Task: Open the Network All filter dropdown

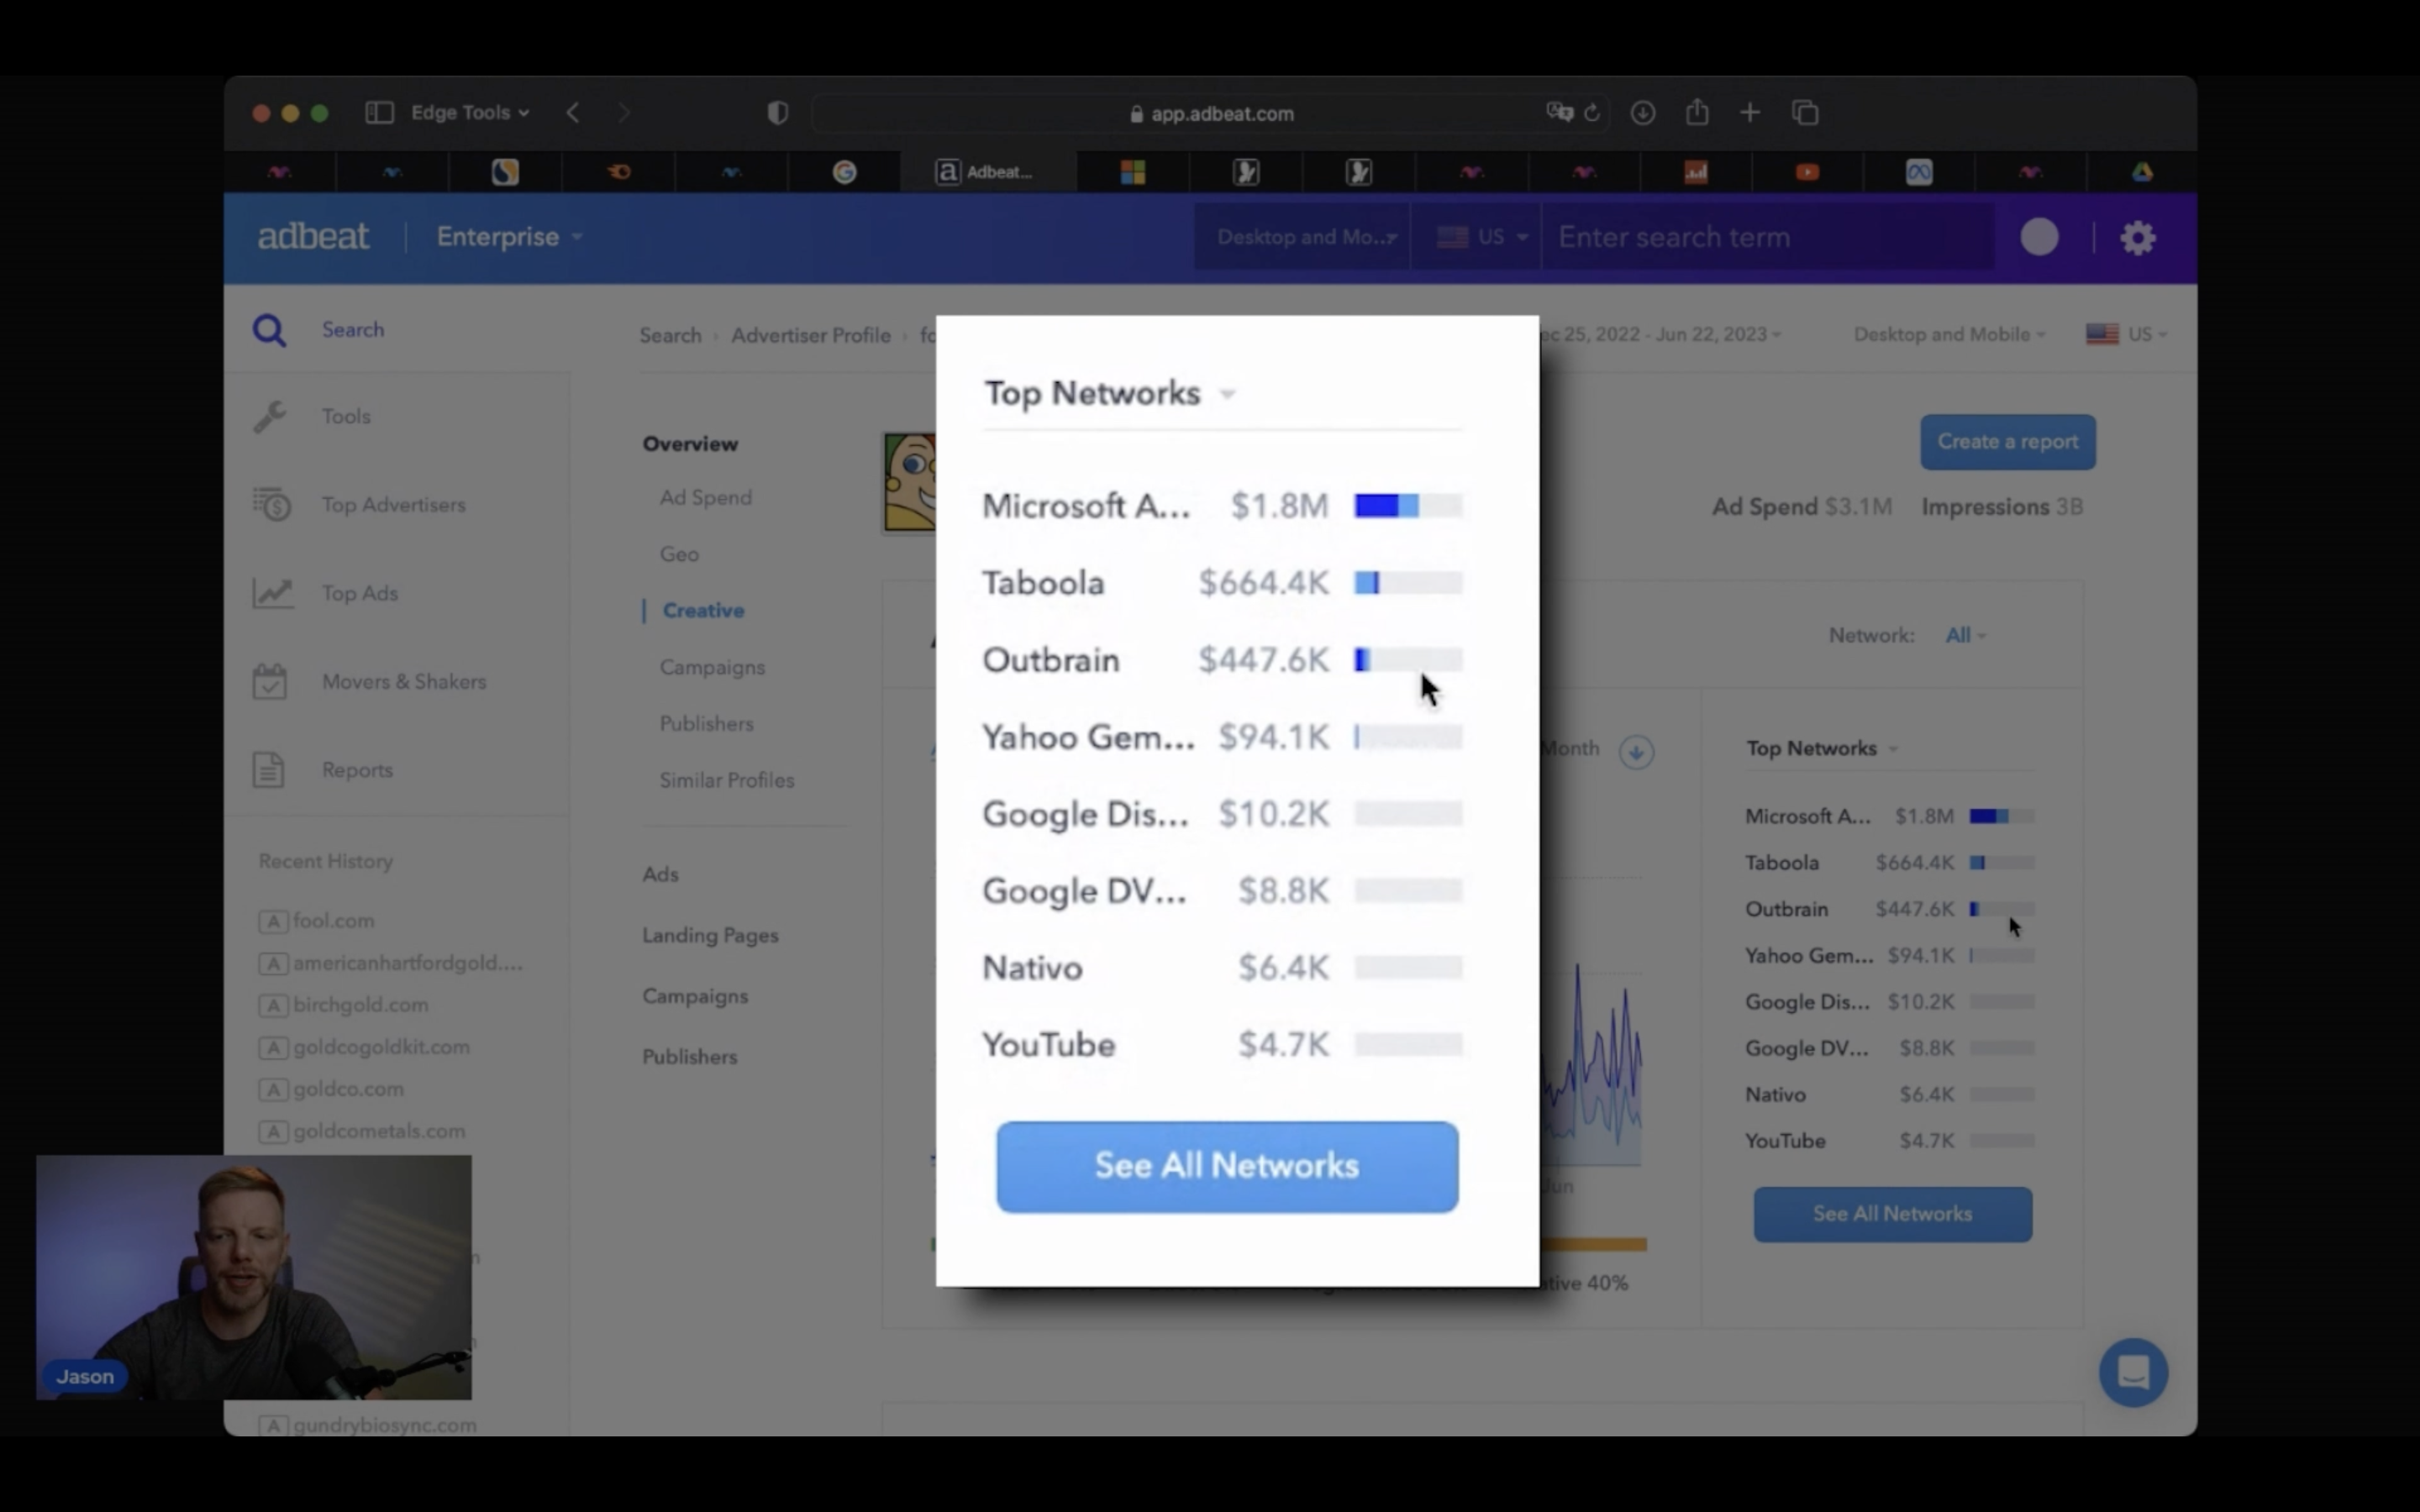Action: pyautogui.click(x=1964, y=636)
